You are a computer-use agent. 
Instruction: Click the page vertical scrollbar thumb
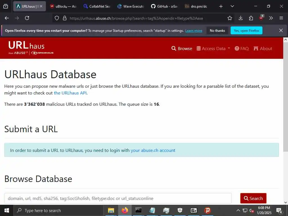click(x=286, y=97)
